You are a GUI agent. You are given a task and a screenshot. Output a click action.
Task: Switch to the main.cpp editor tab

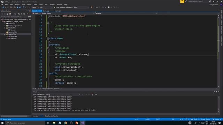[x=58, y=11]
